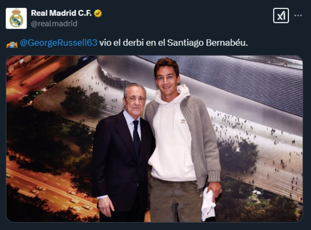311x230 pixels.
Task: Click the white cloth held in hand
Action: point(208,204)
